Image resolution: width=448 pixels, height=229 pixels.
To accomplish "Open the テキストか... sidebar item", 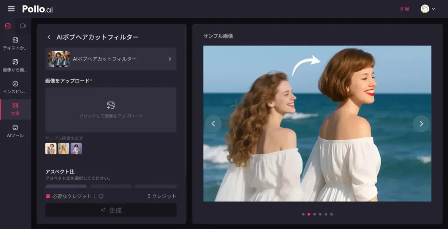I will (15, 44).
